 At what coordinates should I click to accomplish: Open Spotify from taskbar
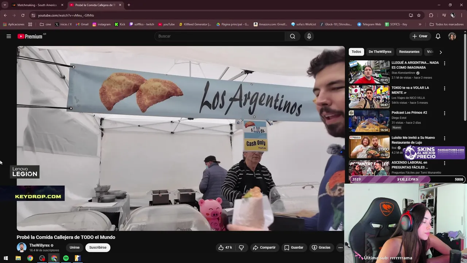coord(66,258)
